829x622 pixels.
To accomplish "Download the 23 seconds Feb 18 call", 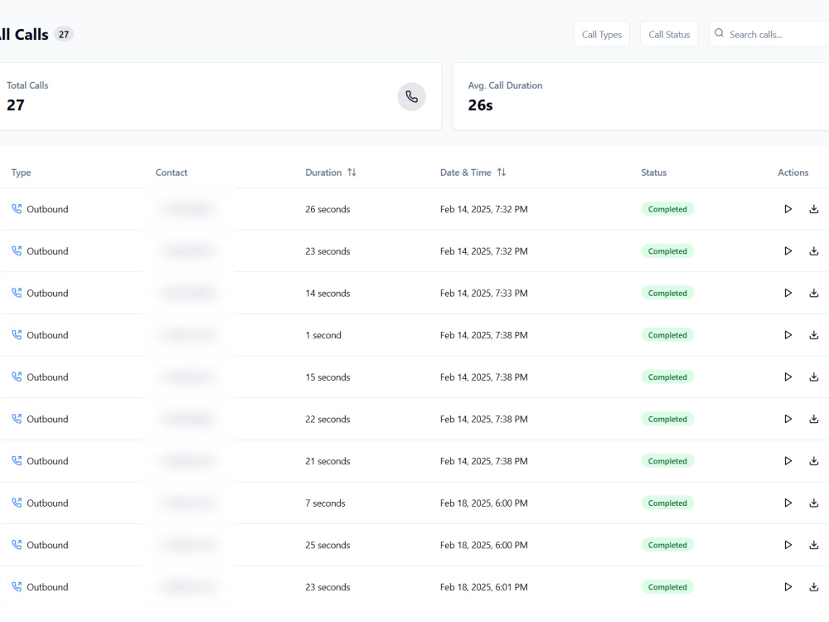I will [814, 586].
